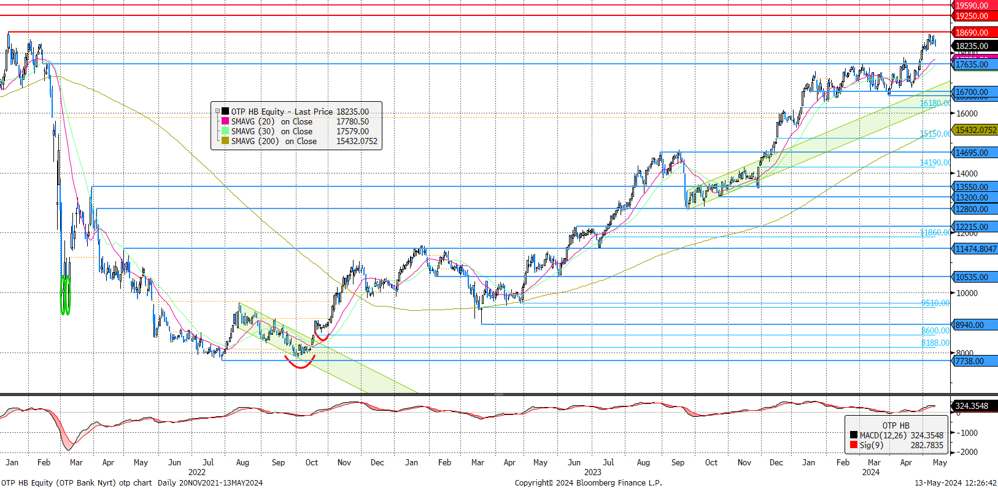
Task: Click the blue 13200.00 level label
Action: pyautogui.click(x=975, y=197)
